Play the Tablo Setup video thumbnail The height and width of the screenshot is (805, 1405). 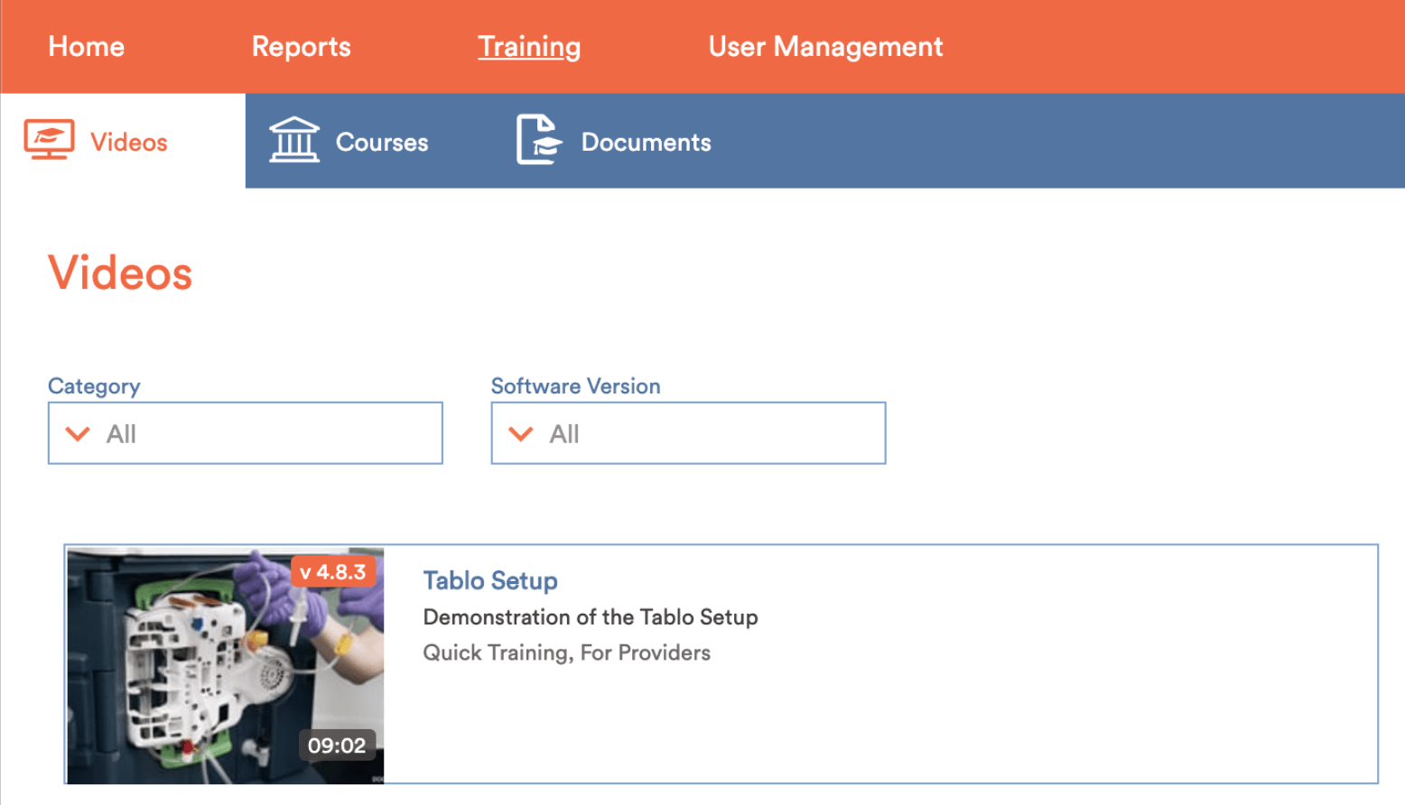226,665
